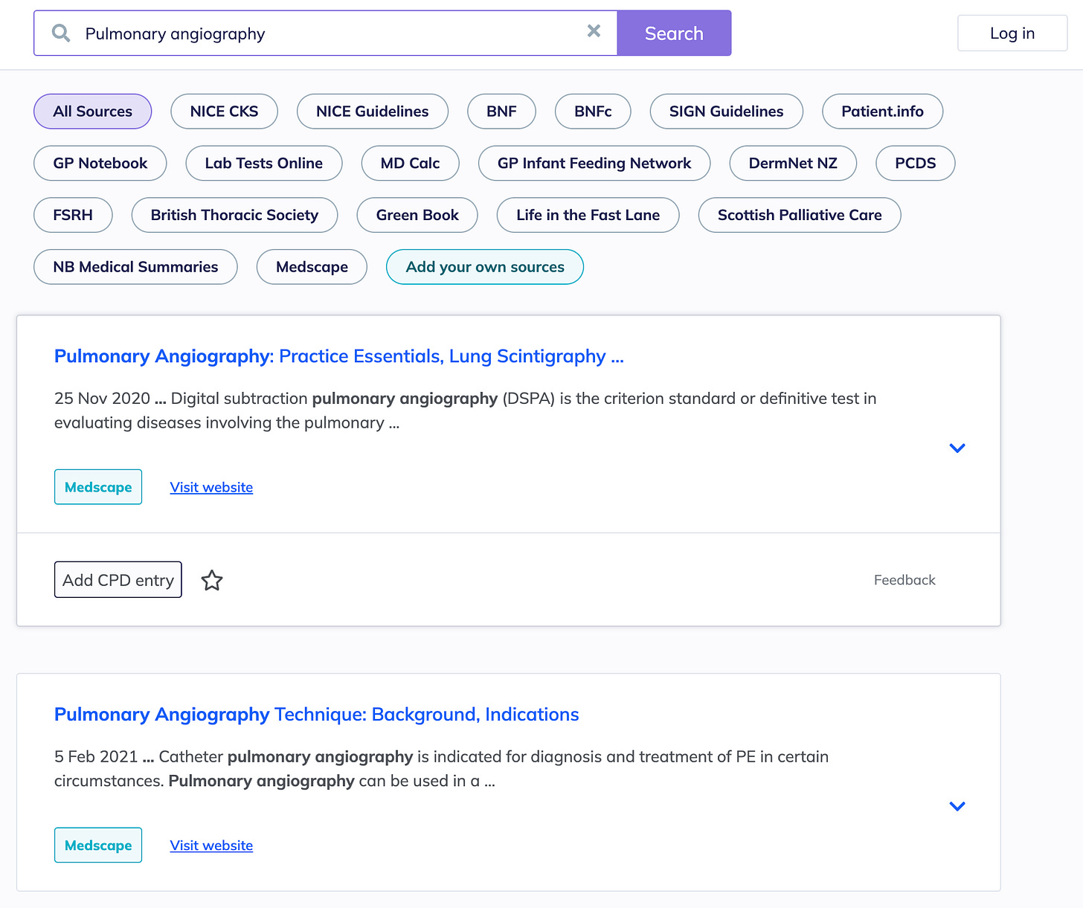1083x908 pixels.
Task: Choose the Patient.info source chip
Action: point(882,112)
